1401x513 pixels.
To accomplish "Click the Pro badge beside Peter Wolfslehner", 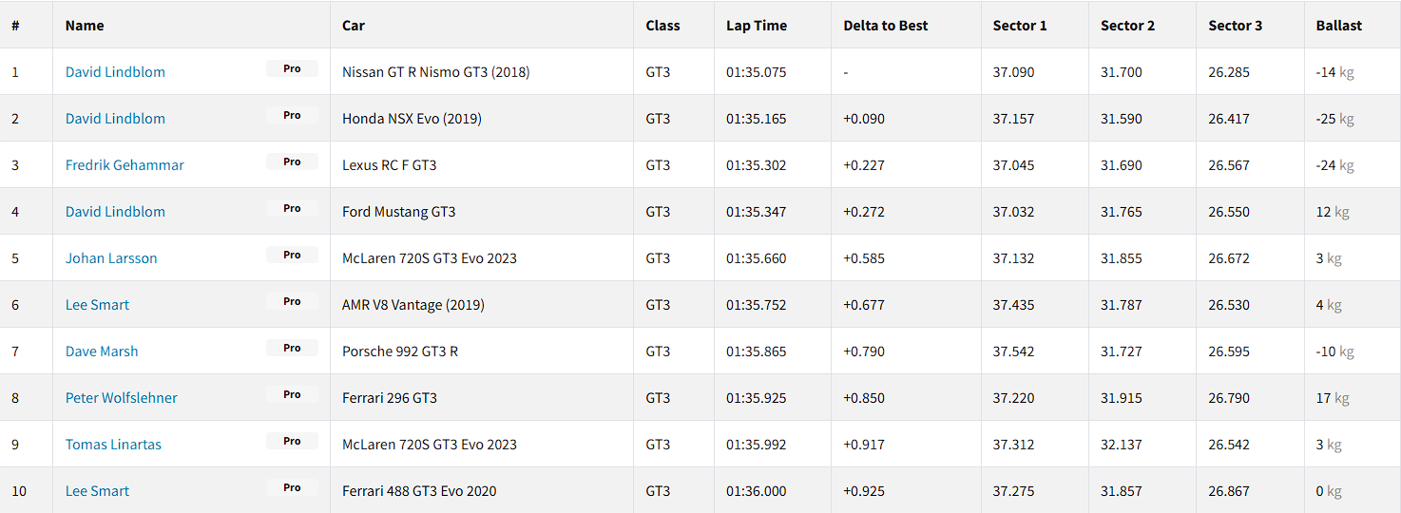I will pos(292,395).
